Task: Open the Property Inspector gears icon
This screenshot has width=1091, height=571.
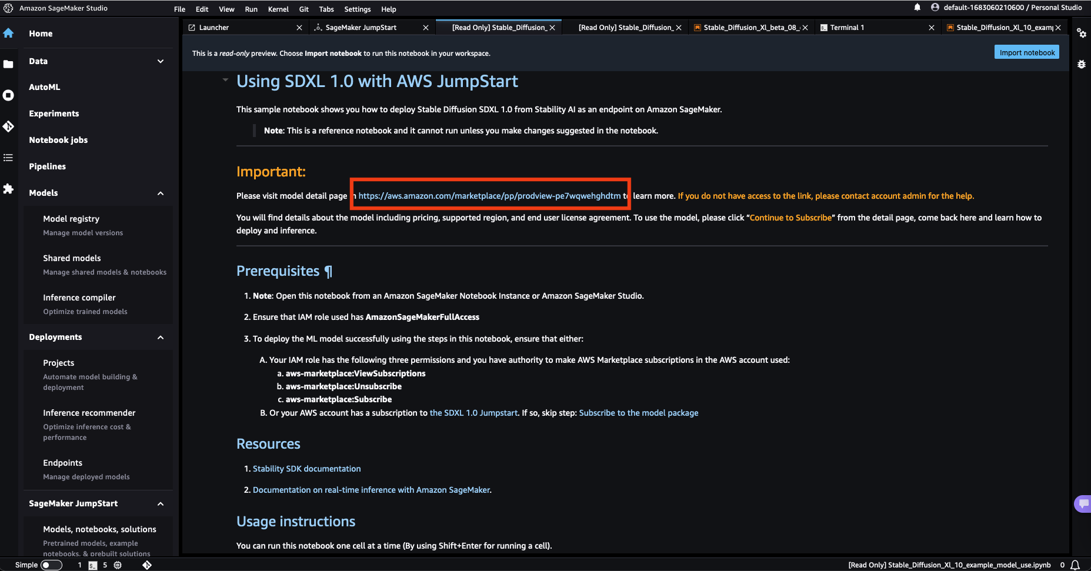Action: [x=1082, y=33]
